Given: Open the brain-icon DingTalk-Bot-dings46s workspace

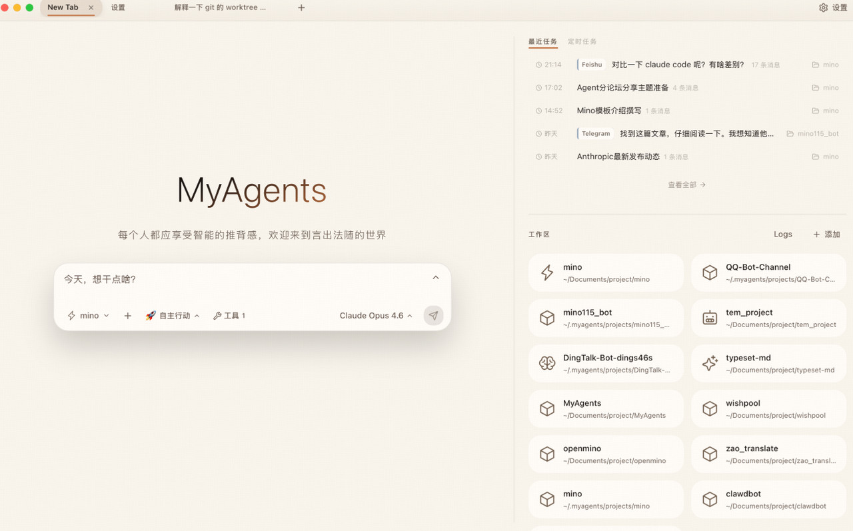Looking at the screenshot, I should pyautogui.click(x=606, y=363).
